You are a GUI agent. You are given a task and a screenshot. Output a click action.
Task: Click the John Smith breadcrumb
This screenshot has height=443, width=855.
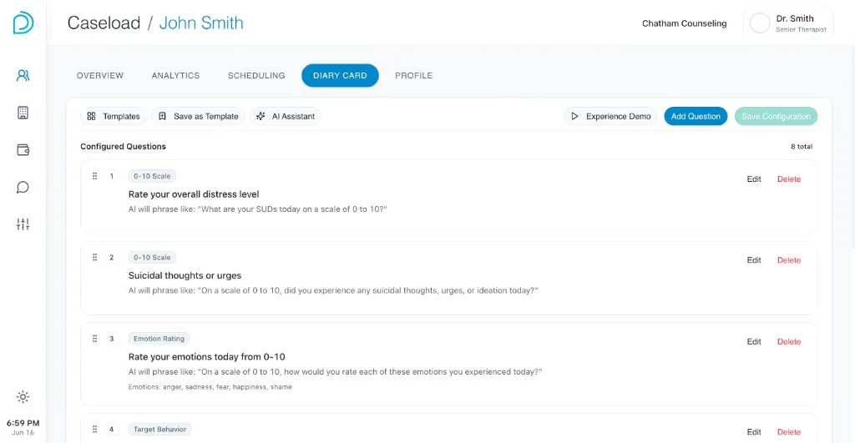pyautogui.click(x=201, y=23)
